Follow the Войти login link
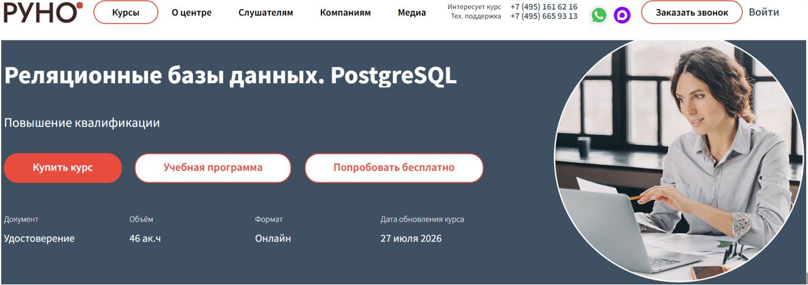The image size is (808, 285). coord(764,12)
